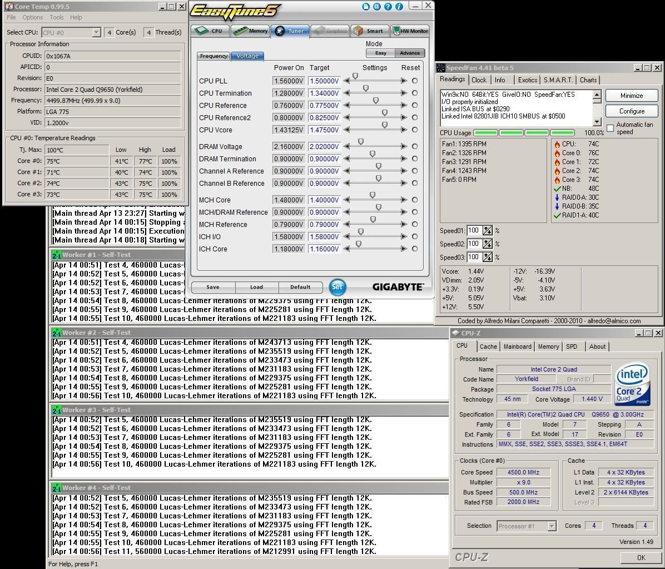Click the Prime95 Worker #2 window icon
Screen dimensions: 665x569
pyautogui.click(x=56, y=333)
